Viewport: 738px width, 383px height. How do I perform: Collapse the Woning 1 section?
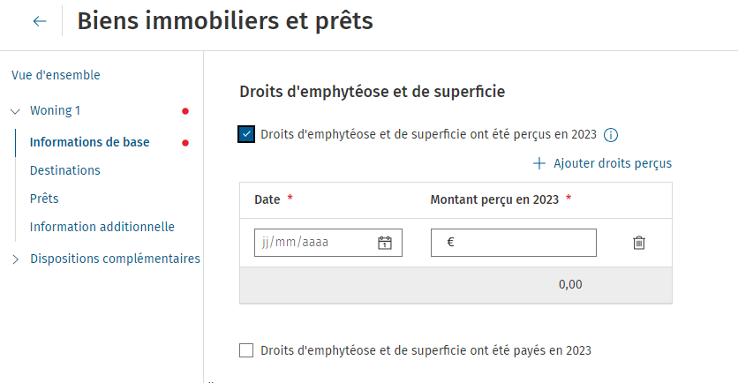point(15,111)
